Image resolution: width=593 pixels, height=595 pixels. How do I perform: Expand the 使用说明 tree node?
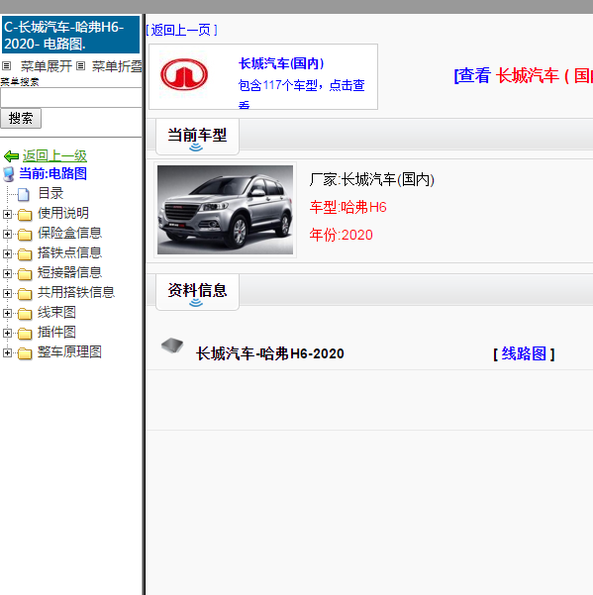pos(7,214)
